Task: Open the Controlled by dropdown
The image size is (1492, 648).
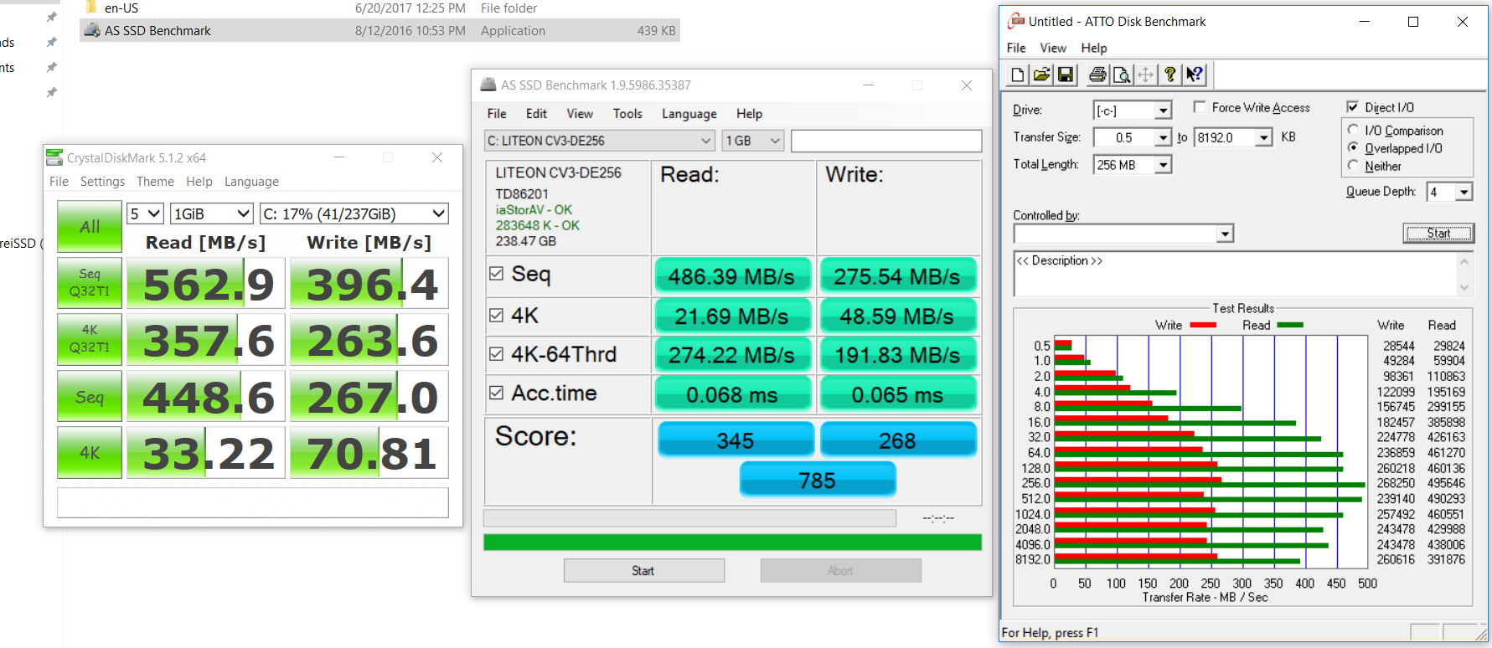Action: (1226, 234)
